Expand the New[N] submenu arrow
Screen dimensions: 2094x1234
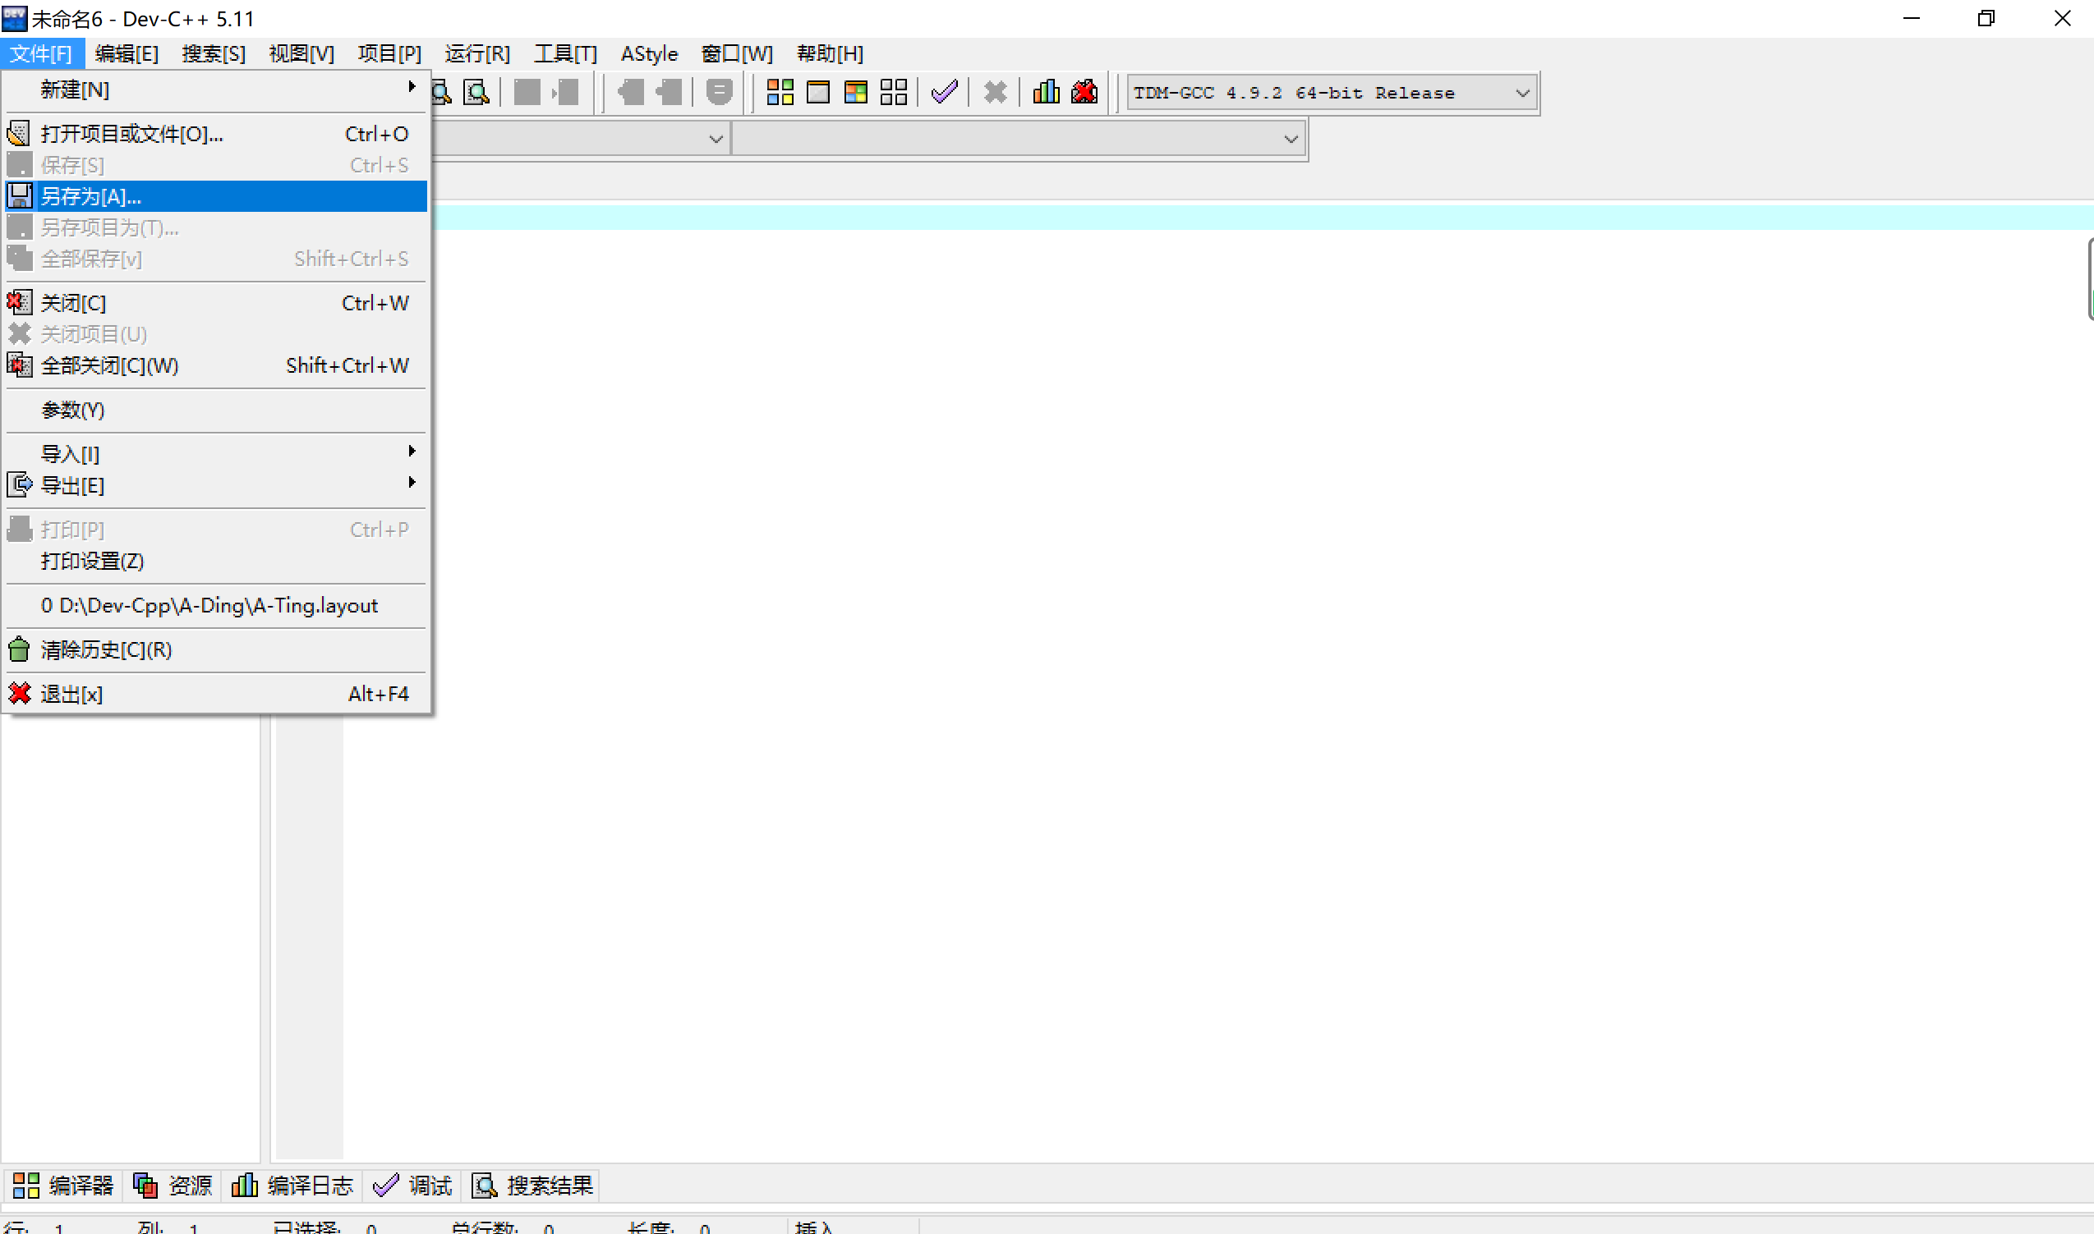coord(411,87)
